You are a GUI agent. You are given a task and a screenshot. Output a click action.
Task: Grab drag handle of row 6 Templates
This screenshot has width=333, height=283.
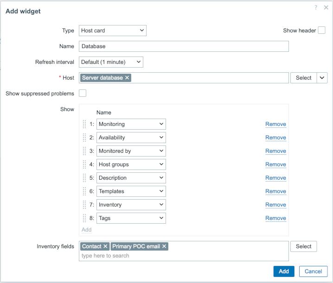(84, 191)
